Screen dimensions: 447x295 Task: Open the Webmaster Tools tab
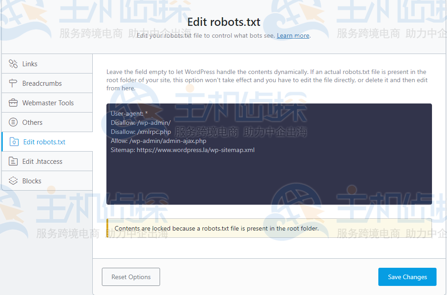(47, 103)
